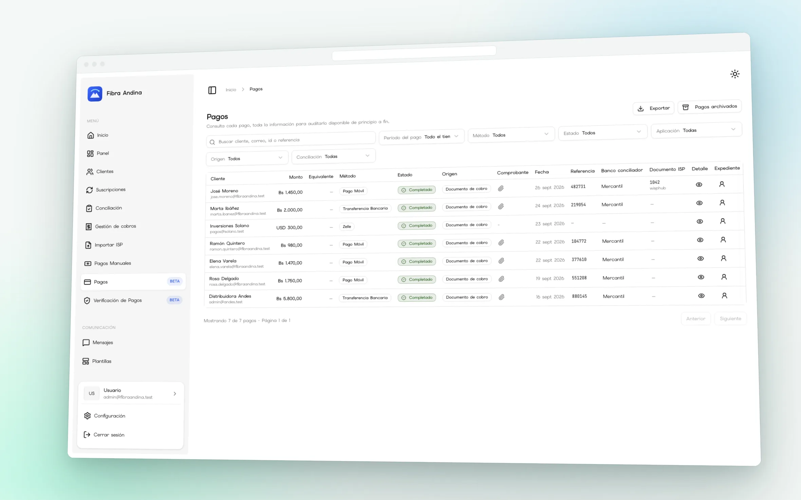Open Suscripciones in the sidebar
The height and width of the screenshot is (500, 801).
click(x=106, y=190)
